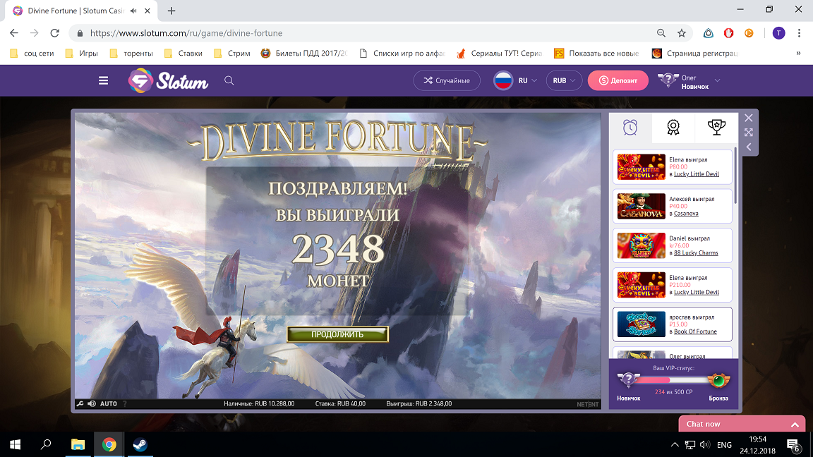Open the Билеты ПДД 2017 bookmark
Screen dimensions: 813x457
304,54
